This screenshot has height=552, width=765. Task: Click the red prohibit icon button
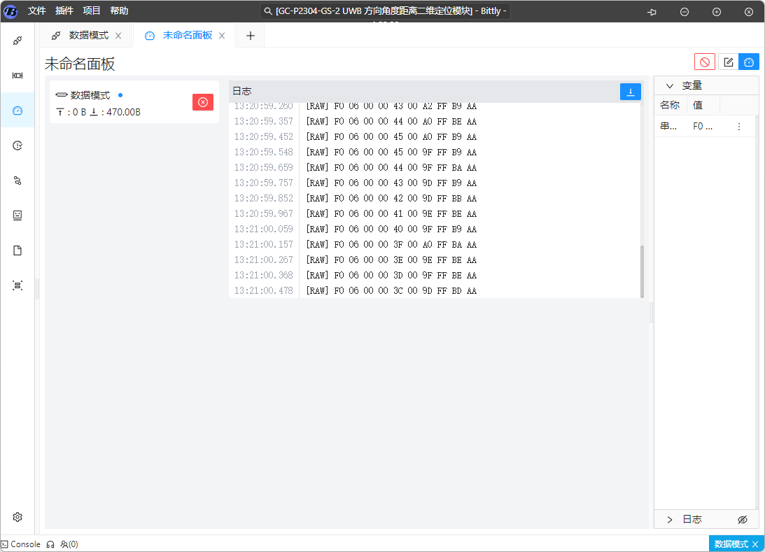tap(704, 62)
